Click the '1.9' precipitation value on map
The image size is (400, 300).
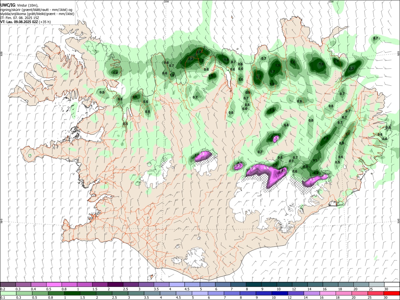tap(226, 60)
